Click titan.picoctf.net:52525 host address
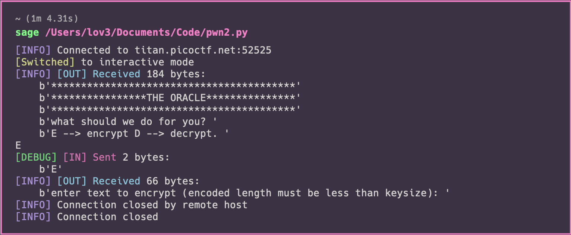 point(203,50)
